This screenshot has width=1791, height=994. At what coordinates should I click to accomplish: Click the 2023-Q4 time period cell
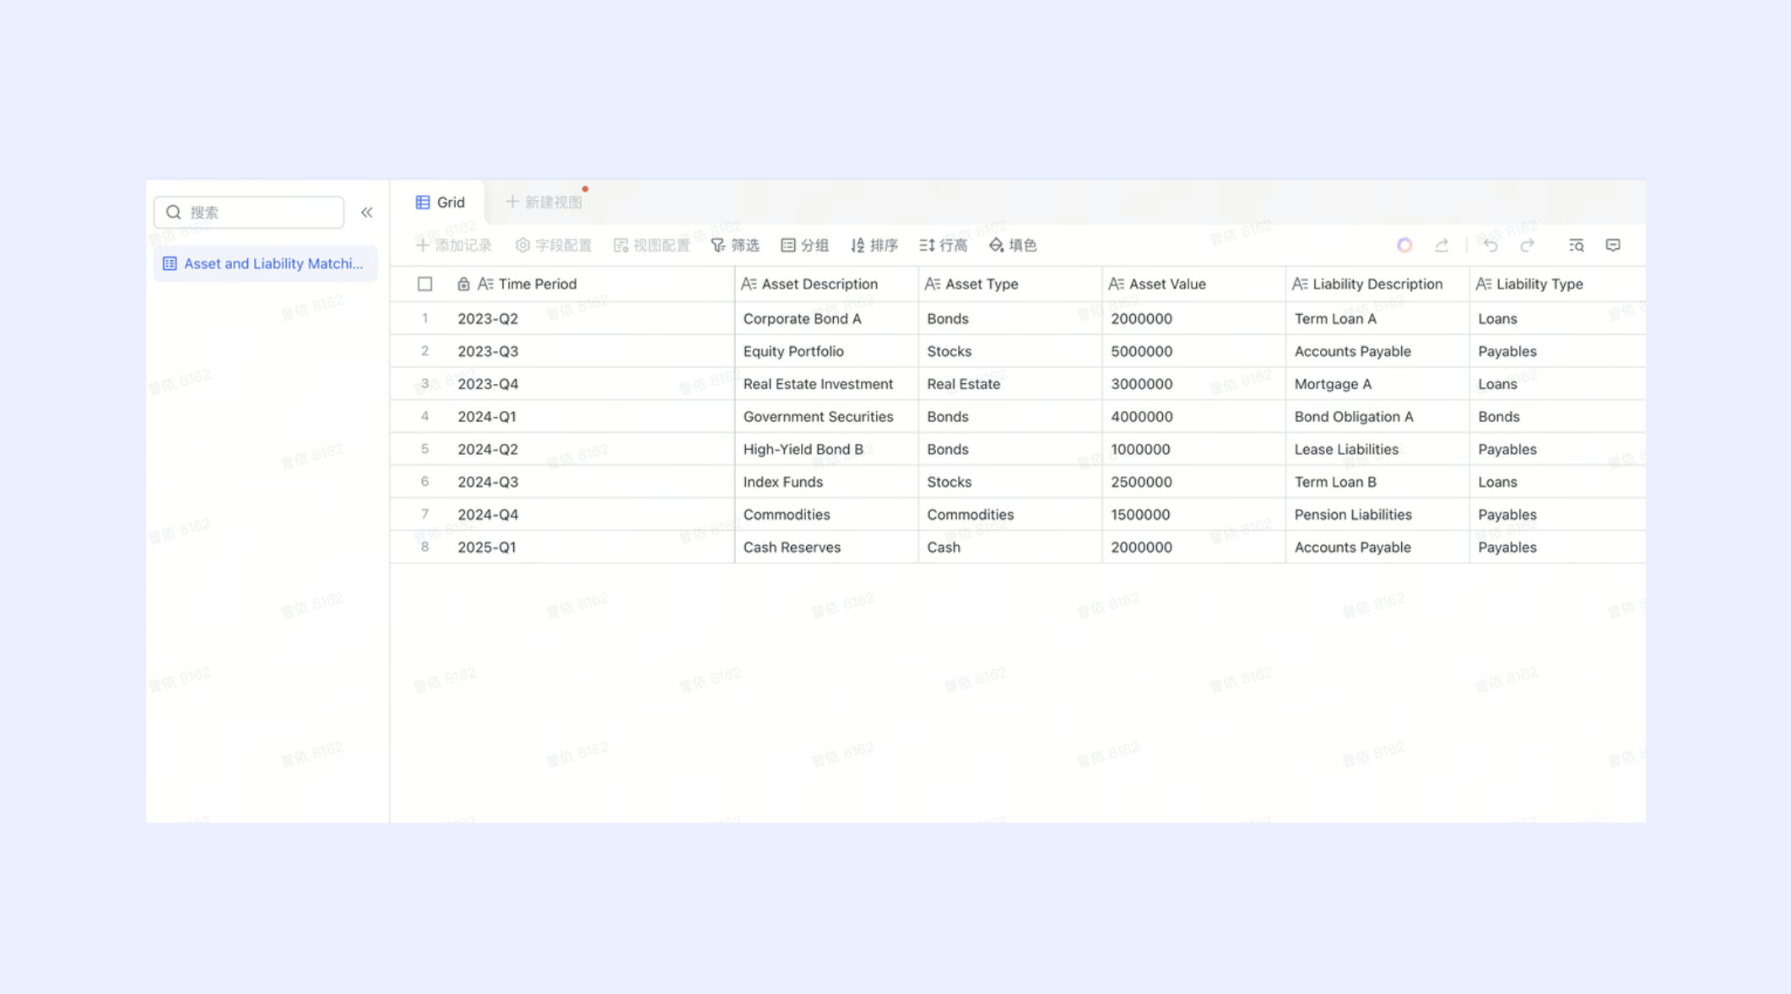[x=591, y=384]
